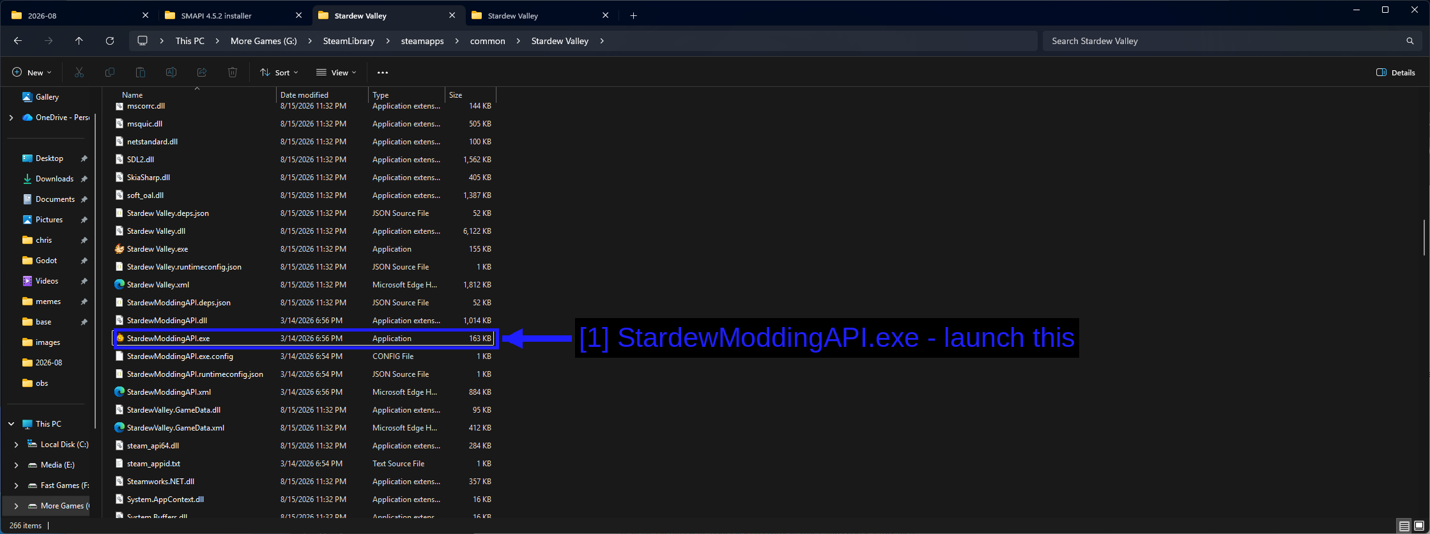Viewport: 1430px width, 534px height.
Task: Click the Cut scissors icon in toolbar
Action: coord(79,73)
